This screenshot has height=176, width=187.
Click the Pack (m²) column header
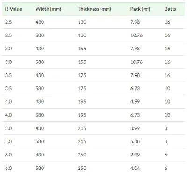click(x=140, y=9)
